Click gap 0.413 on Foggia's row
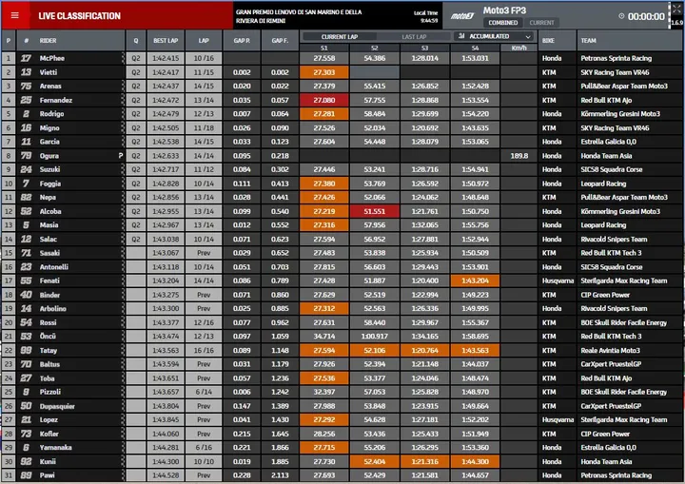The height and width of the screenshot is (484, 685). tap(280, 184)
